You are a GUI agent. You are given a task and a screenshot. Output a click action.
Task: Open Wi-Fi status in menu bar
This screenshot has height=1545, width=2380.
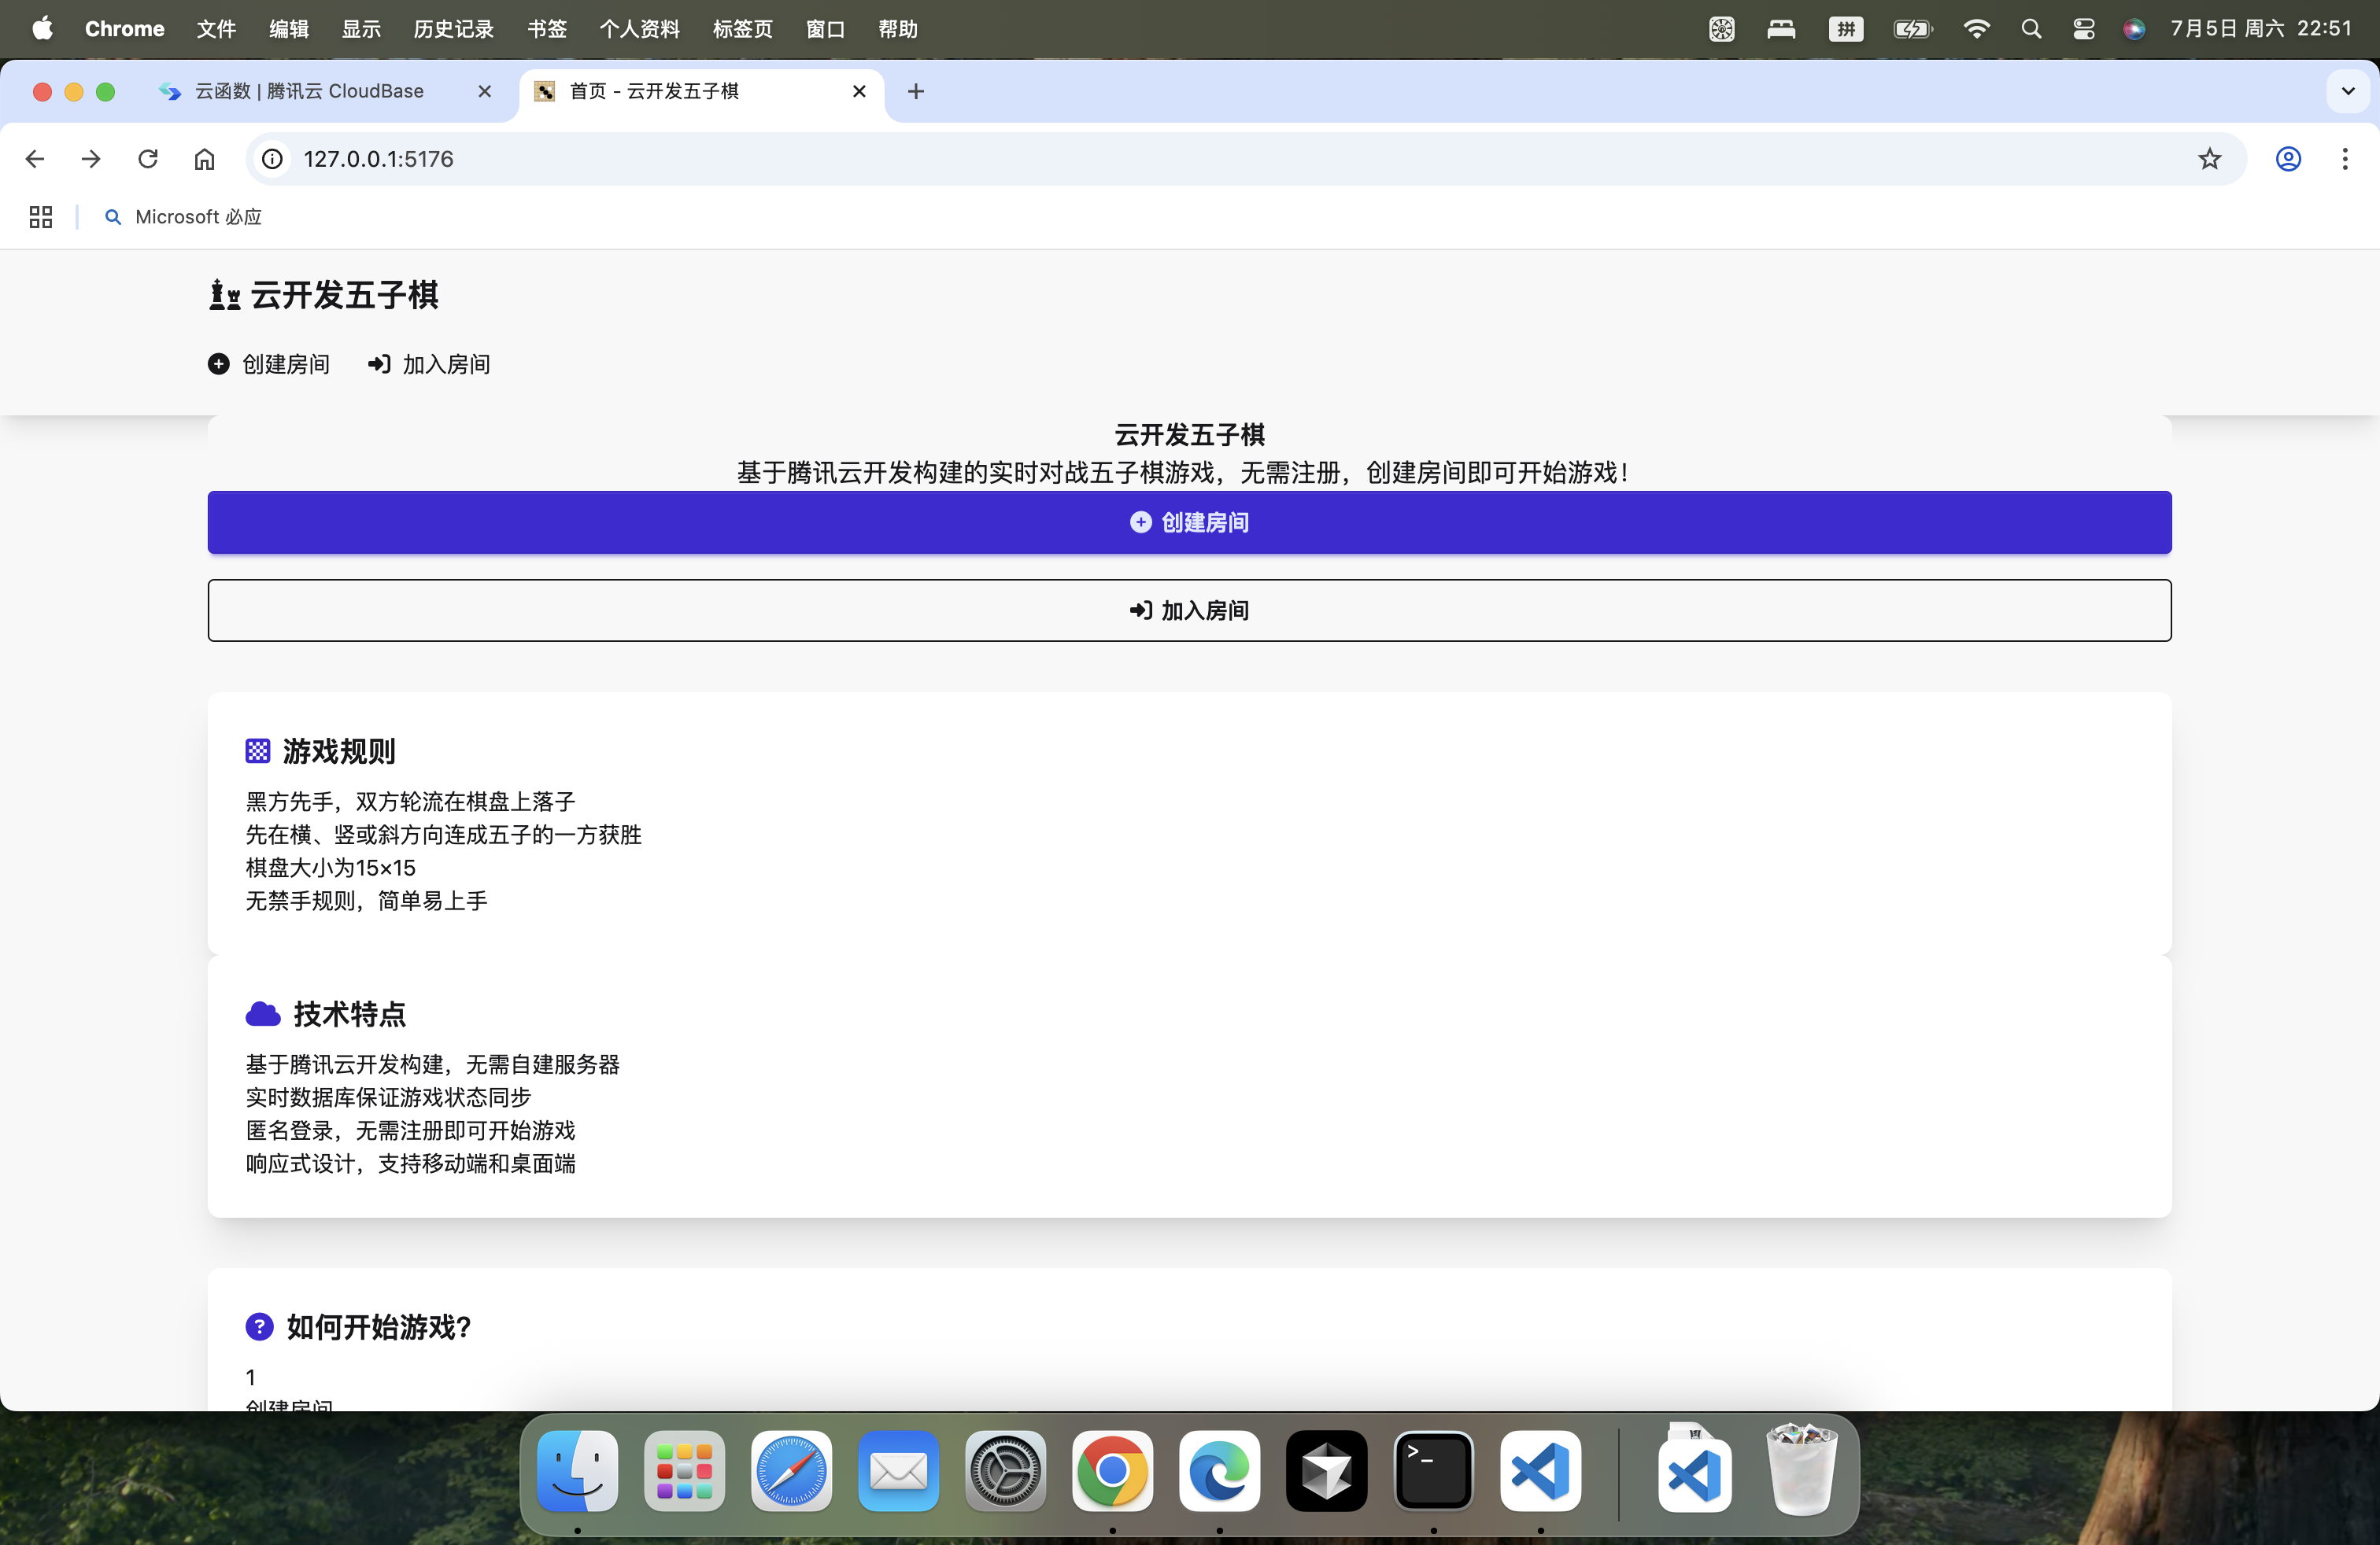tap(1976, 29)
